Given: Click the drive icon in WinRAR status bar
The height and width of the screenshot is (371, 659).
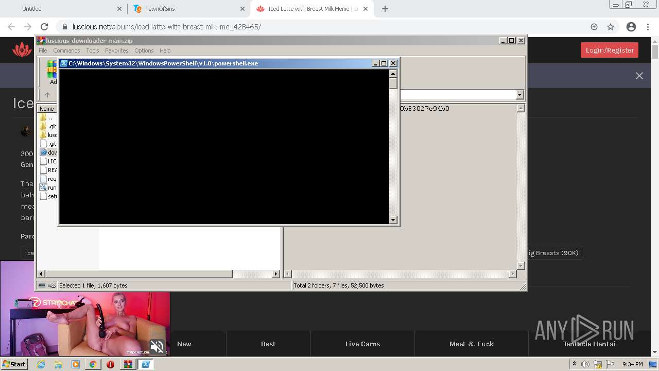Looking at the screenshot, I should click(42, 285).
